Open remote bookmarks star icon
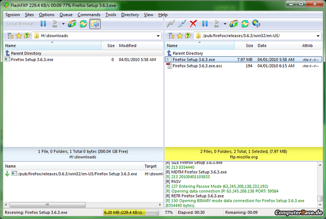 coord(180,36)
